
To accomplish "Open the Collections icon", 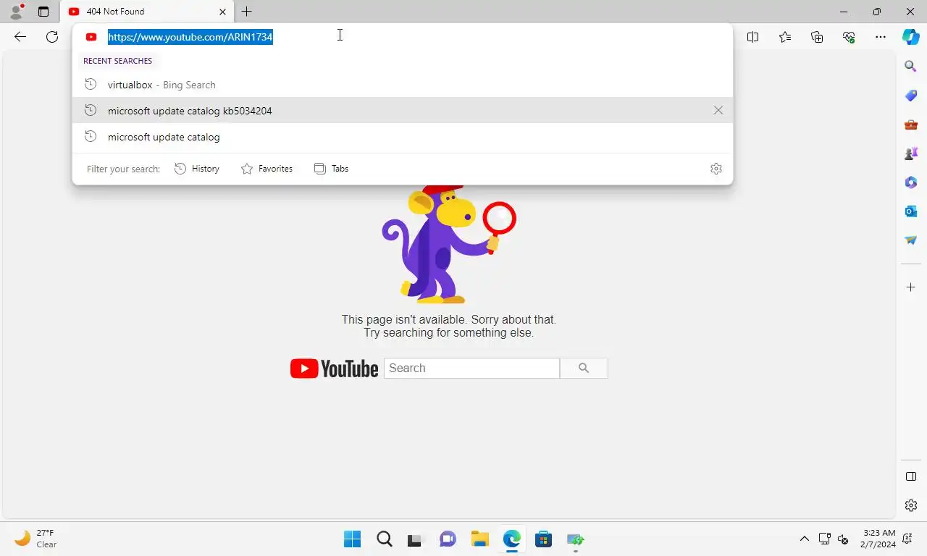I will (817, 37).
